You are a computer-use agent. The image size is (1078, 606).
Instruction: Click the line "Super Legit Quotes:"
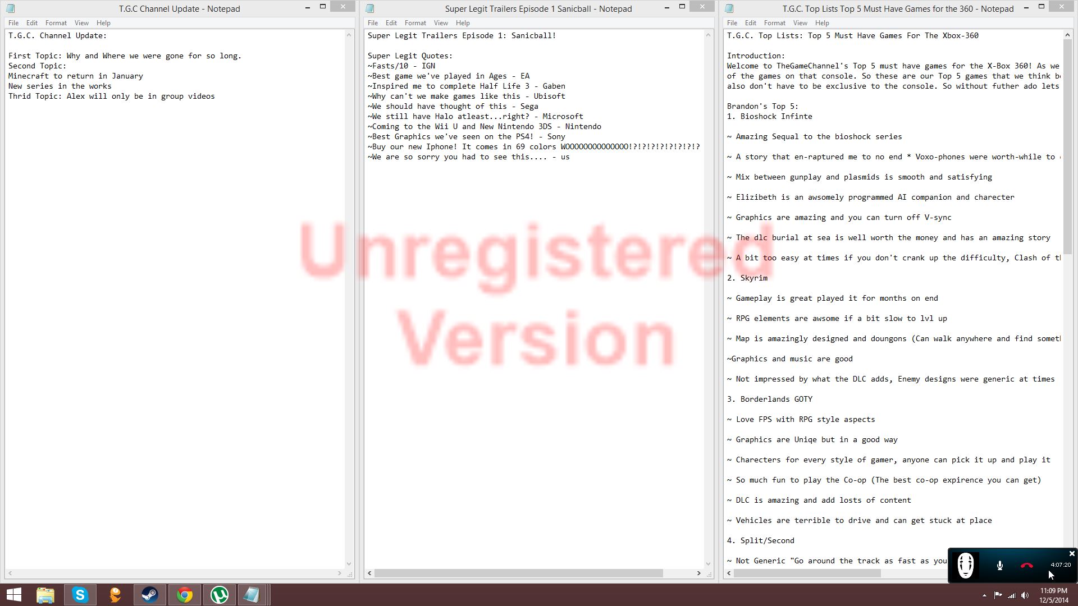410,56
